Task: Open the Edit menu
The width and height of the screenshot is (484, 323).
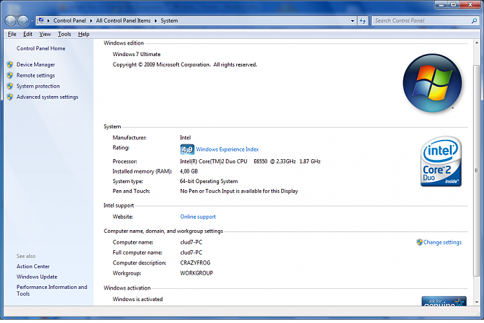Action: [x=28, y=34]
